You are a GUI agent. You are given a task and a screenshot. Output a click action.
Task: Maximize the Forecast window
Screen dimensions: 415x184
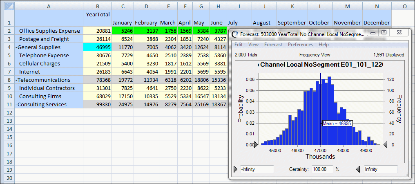pyautogui.click(x=384, y=33)
